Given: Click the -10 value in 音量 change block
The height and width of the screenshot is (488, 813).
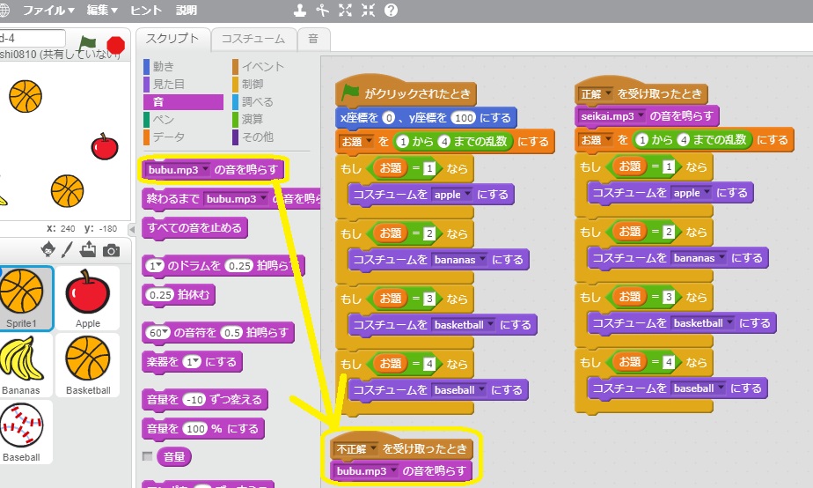Looking at the screenshot, I should (195, 400).
